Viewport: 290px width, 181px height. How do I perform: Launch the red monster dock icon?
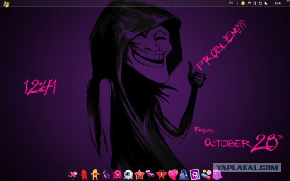point(84,175)
